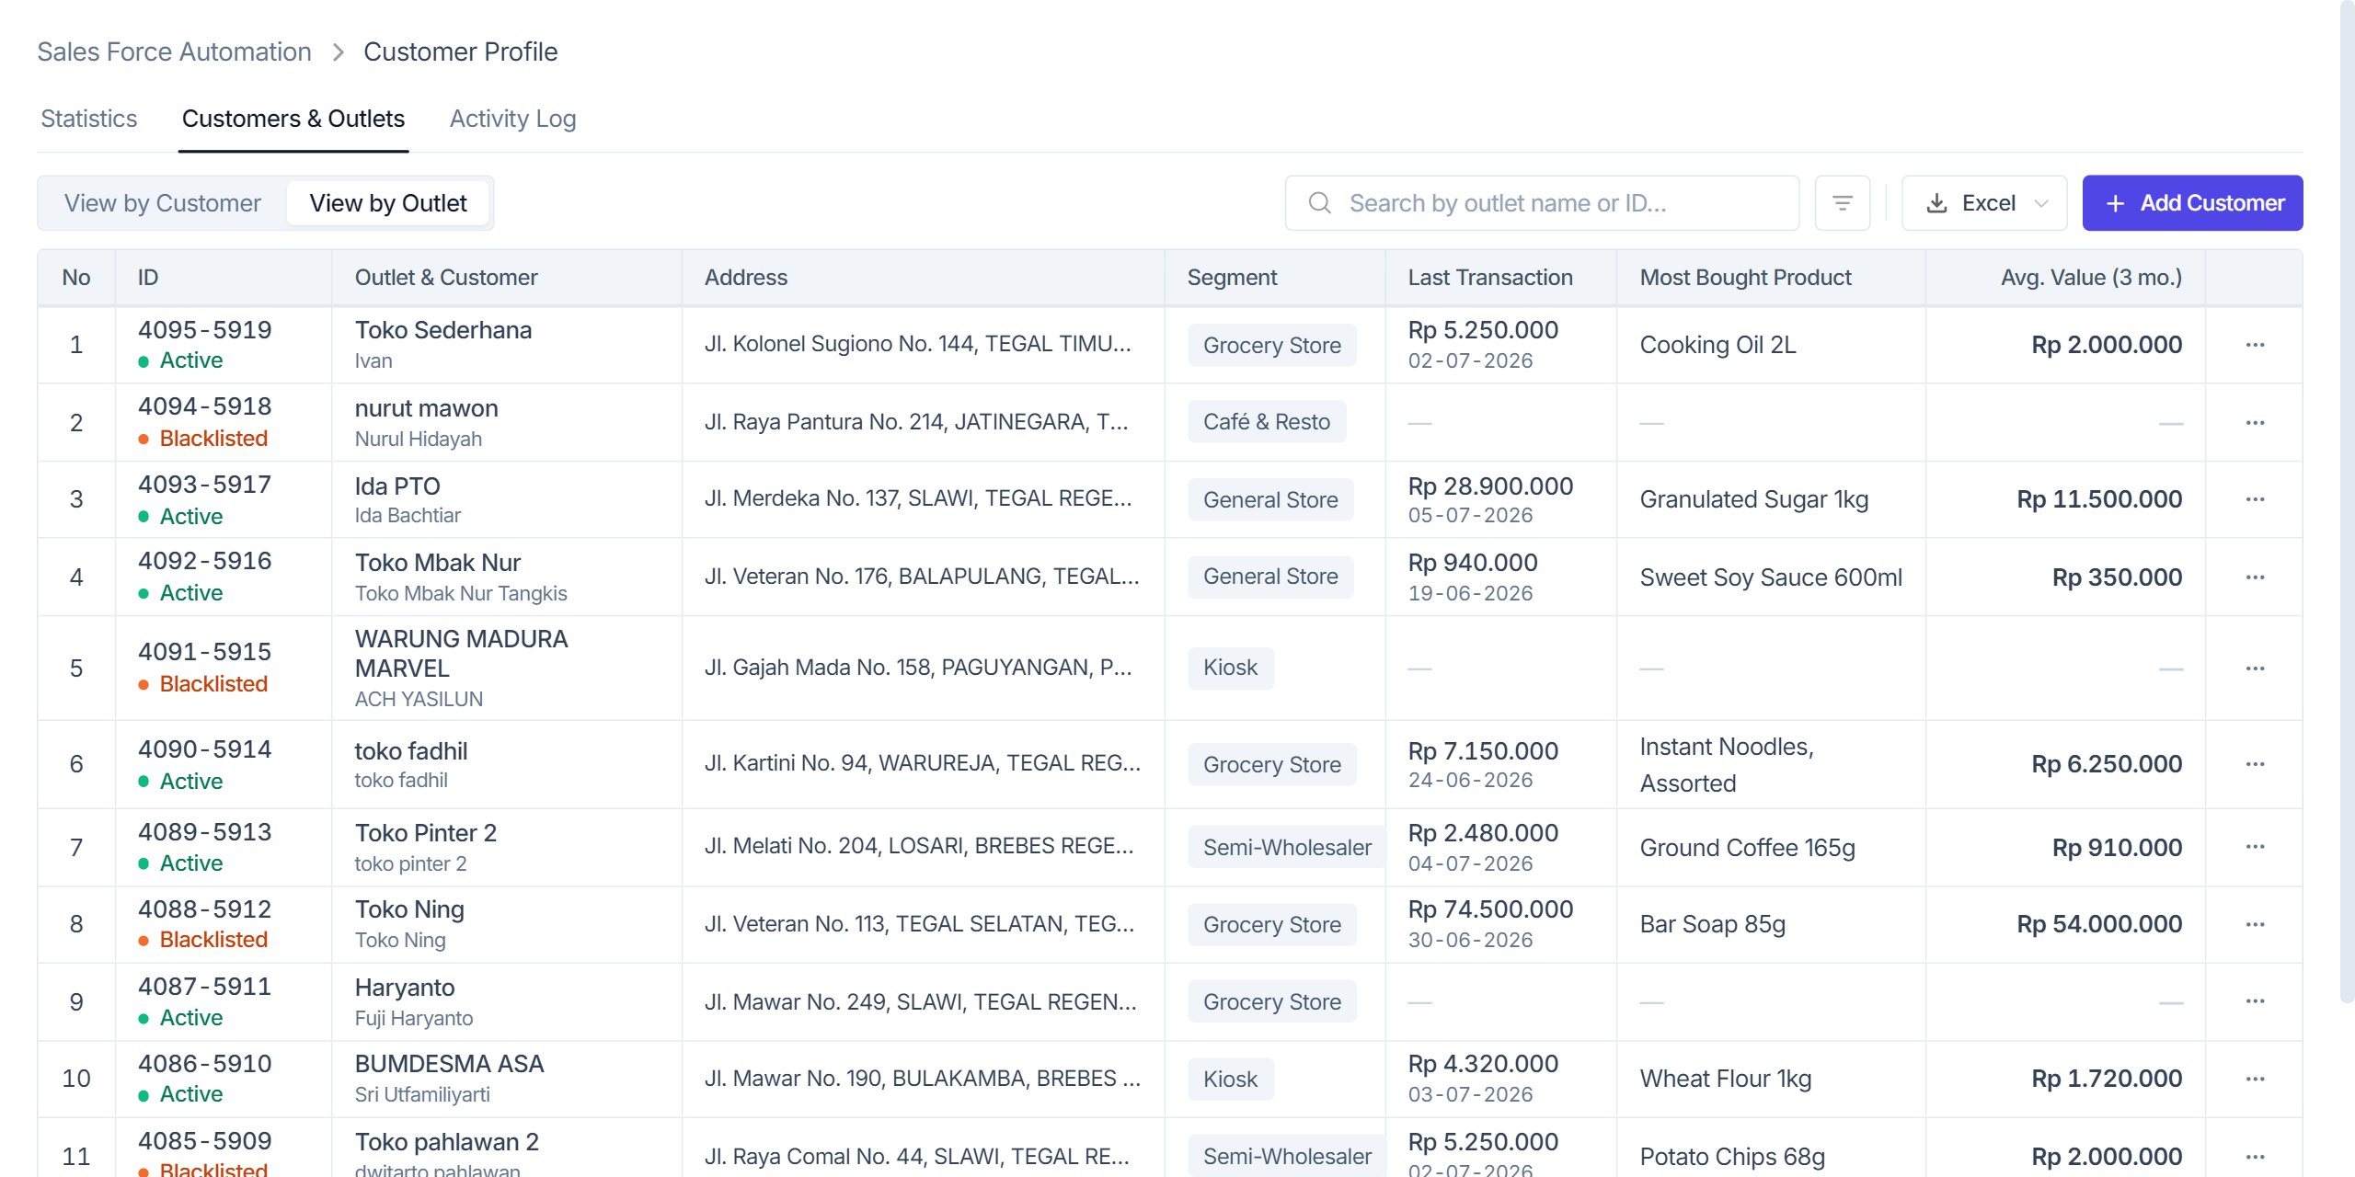
Task: Click Rp 28.900.000 last transaction value
Action: [x=1490, y=486]
